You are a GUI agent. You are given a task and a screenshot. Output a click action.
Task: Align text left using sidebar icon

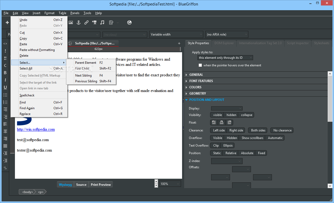click(5, 124)
